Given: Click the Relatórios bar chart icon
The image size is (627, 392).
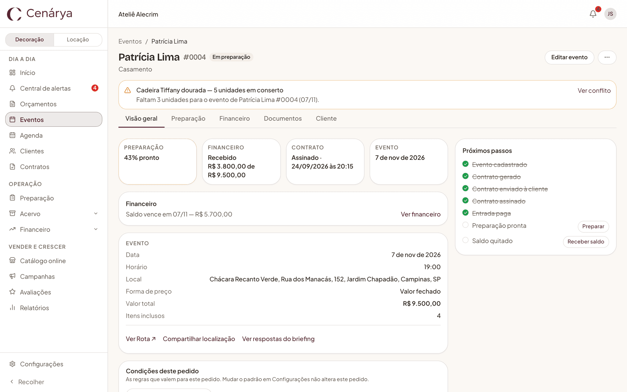Looking at the screenshot, I should [12, 307].
